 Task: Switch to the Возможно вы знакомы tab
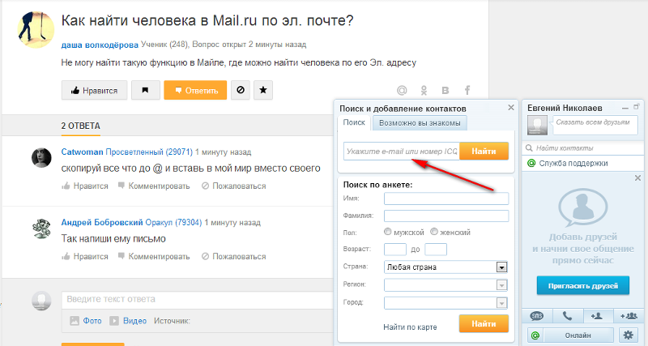click(x=420, y=123)
